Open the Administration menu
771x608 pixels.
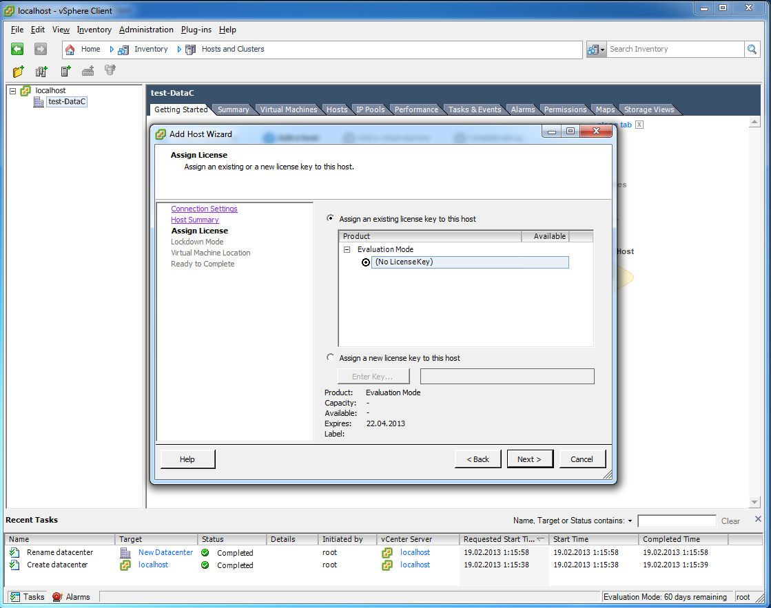pos(146,30)
